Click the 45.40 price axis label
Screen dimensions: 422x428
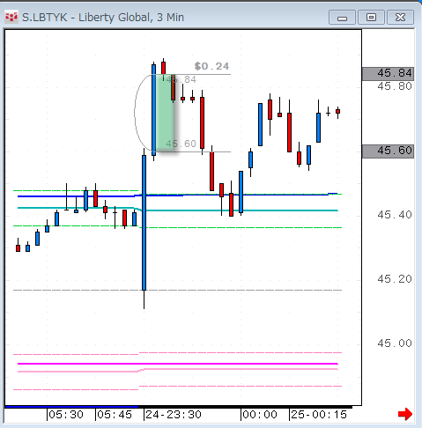(395, 215)
